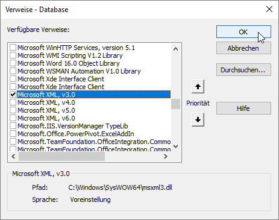This screenshot has width=279, height=220.
Task: Check Microsoft.Office.PowerPivot.ExcelAddIn checkbox
Action: coord(13,134)
